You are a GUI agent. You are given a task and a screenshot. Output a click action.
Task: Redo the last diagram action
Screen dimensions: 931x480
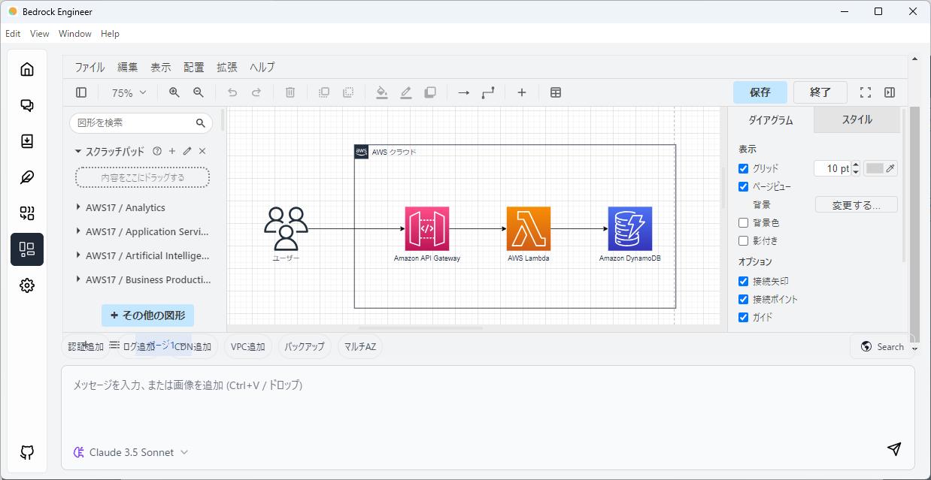[256, 92]
